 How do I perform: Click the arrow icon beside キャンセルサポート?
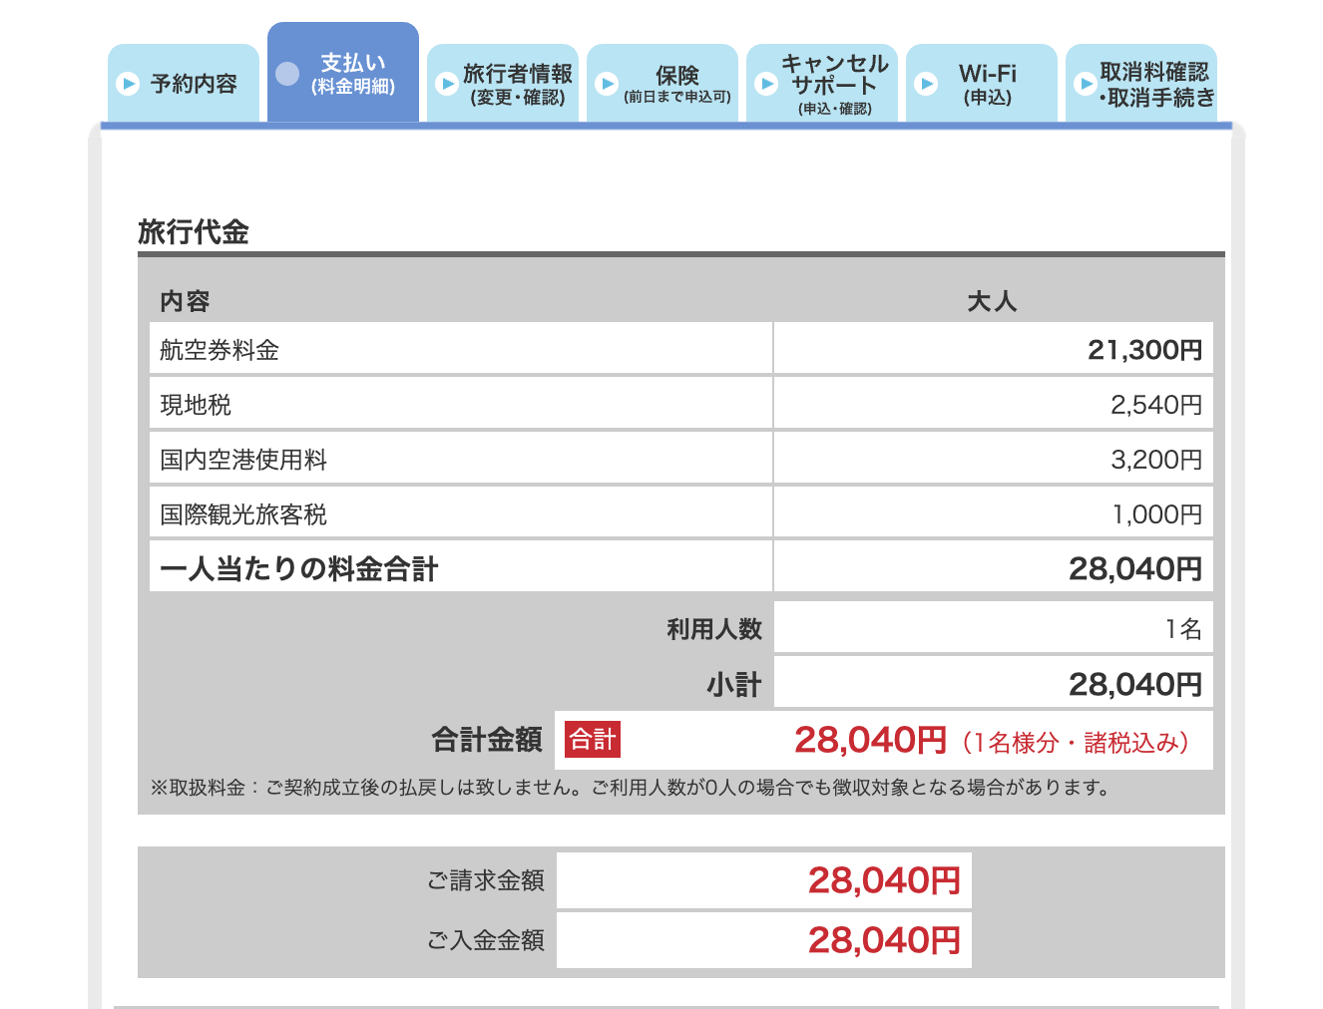[x=766, y=84]
